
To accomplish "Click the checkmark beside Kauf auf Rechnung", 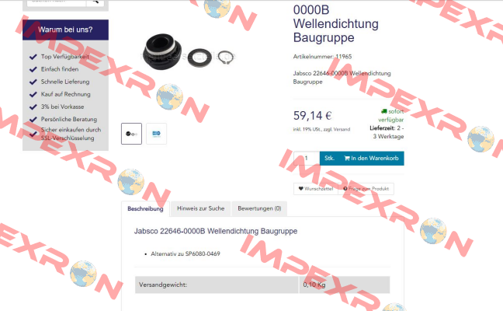I will [x=33, y=94].
